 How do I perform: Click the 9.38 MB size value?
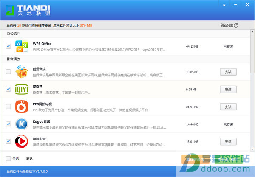(x=191, y=89)
